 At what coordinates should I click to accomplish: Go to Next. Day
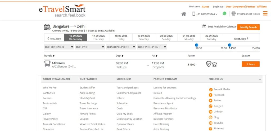point(241,39)
